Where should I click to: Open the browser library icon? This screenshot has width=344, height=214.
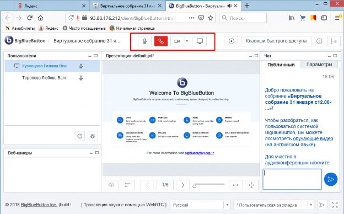[292, 18]
